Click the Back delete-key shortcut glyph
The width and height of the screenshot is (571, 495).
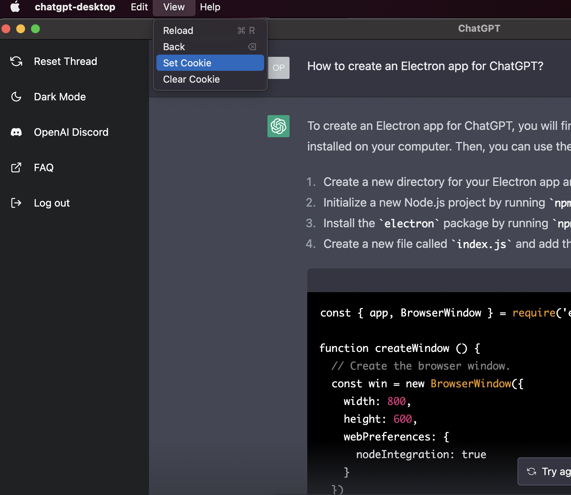pyautogui.click(x=252, y=47)
